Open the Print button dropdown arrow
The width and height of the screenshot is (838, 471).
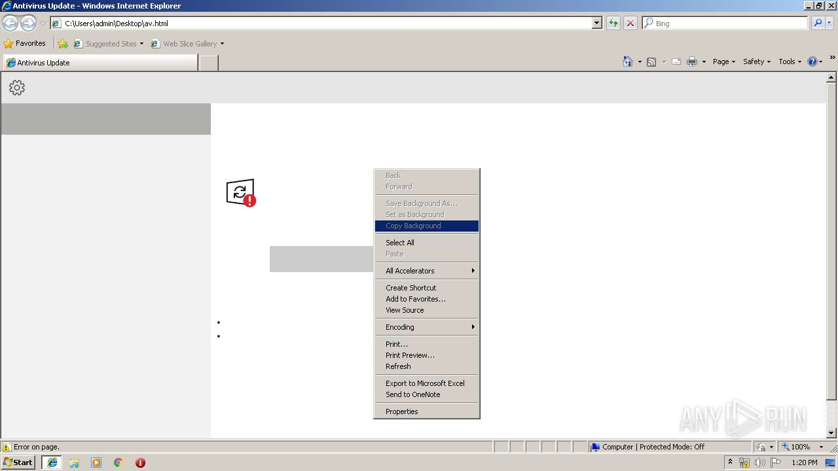coord(704,61)
